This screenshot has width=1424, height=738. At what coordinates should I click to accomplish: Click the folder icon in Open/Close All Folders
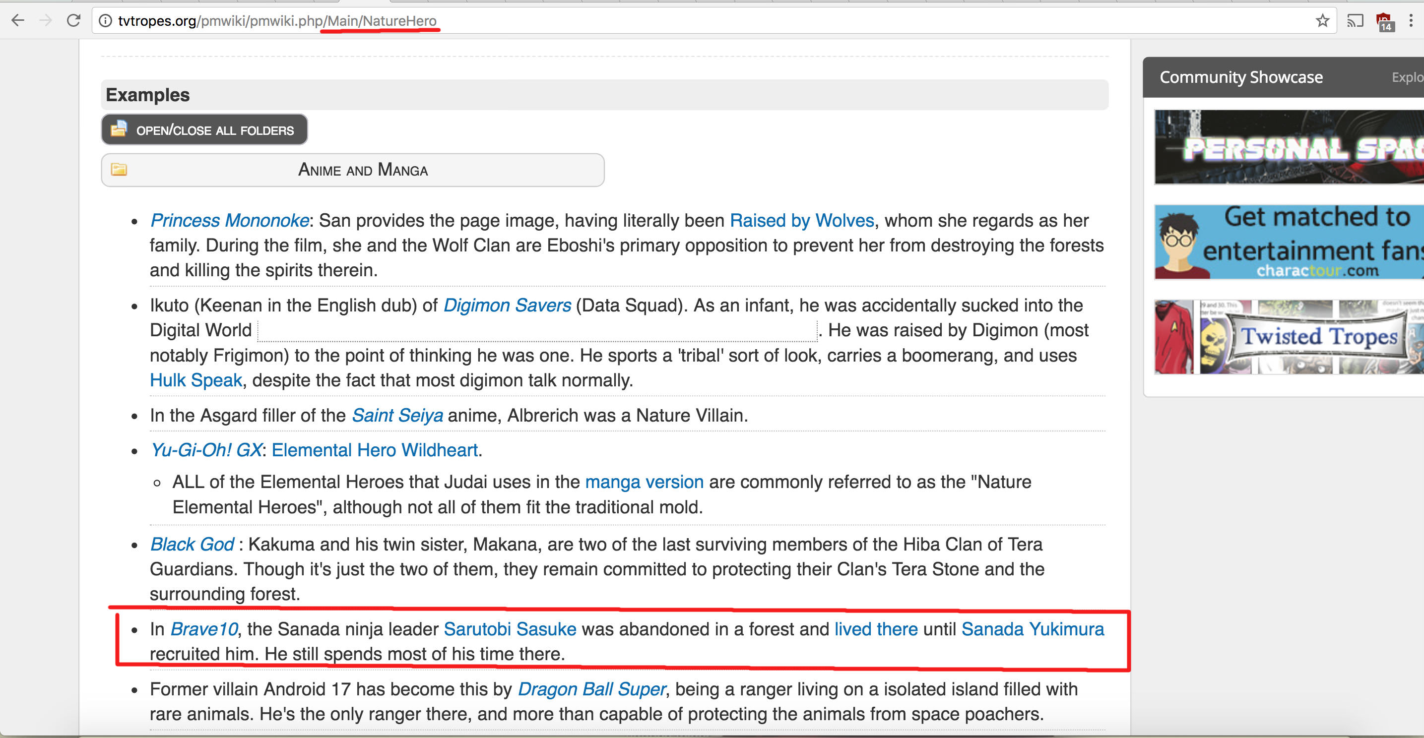(x=118, y=129)
